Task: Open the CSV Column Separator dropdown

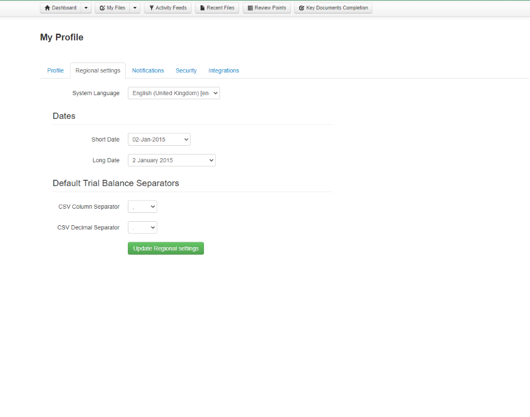Action: tap(142, 207)
